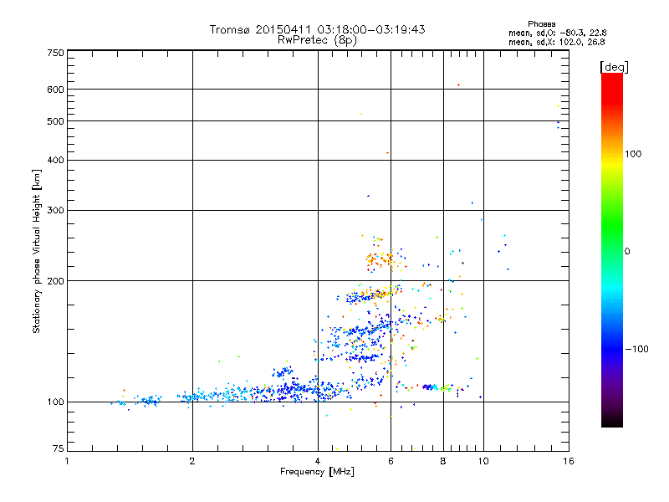Click the y-axis tick label "200"
The height and width of the screenshot is (502, 669).
(x=55, y=280)
